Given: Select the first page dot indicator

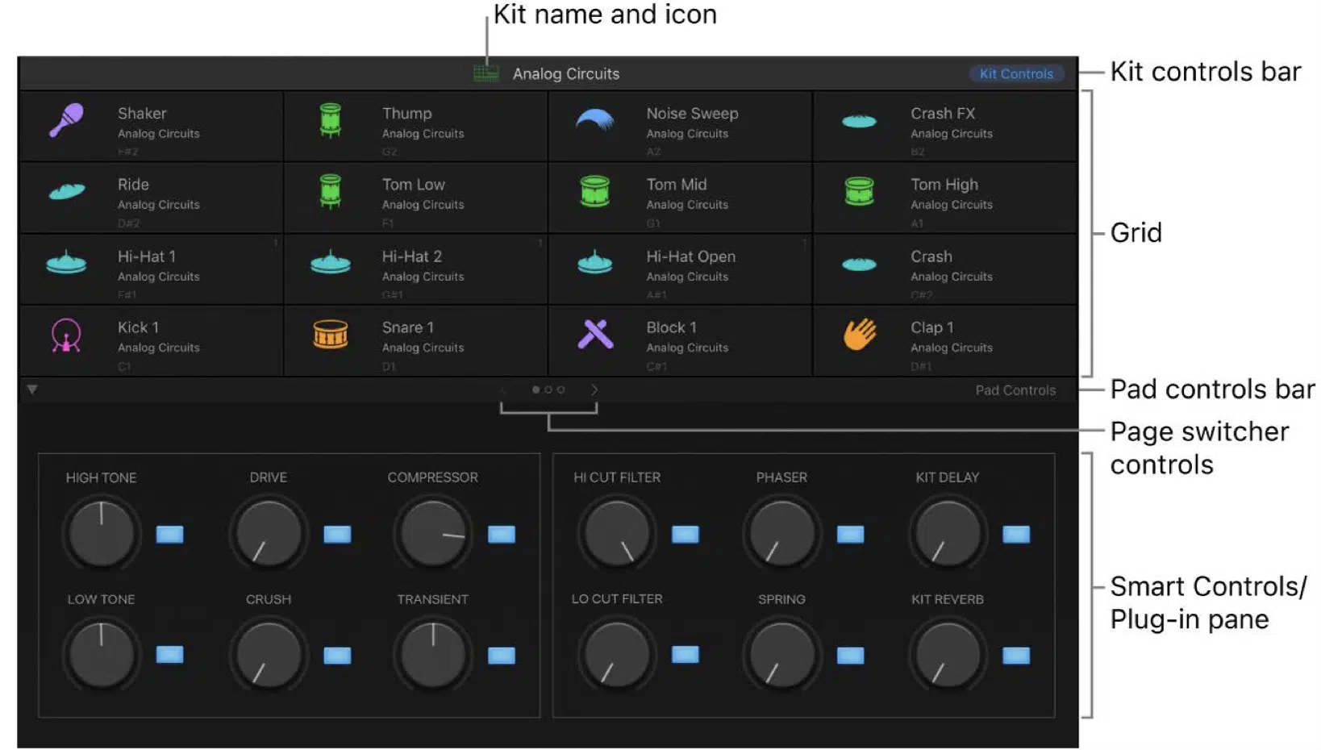Looking at the screenshot, I should [x=536, y=390].
